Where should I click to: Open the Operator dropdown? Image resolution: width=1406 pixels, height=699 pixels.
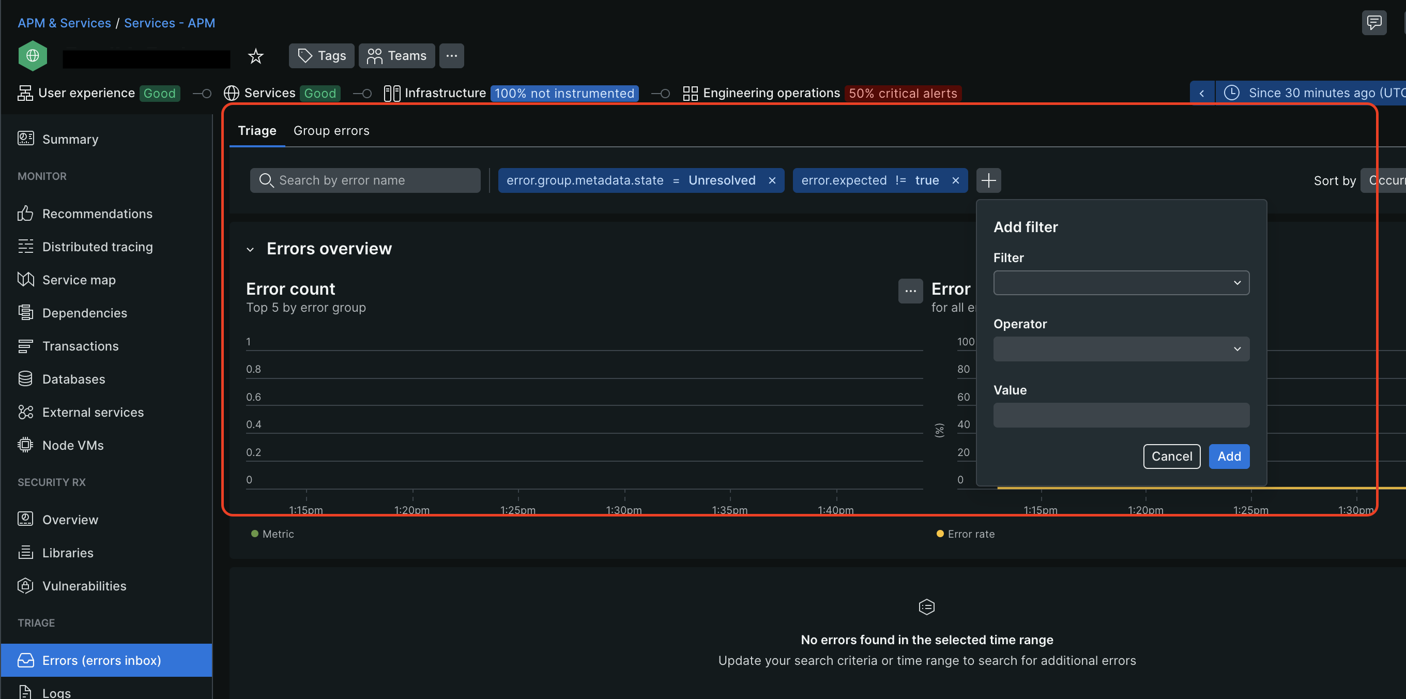click(x=1121, y=349)
